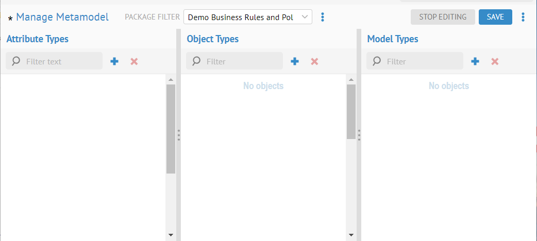The width and height of the screenshot is (537, 241).
Task: Delete attribute type using red X icon
Action: 134,61
